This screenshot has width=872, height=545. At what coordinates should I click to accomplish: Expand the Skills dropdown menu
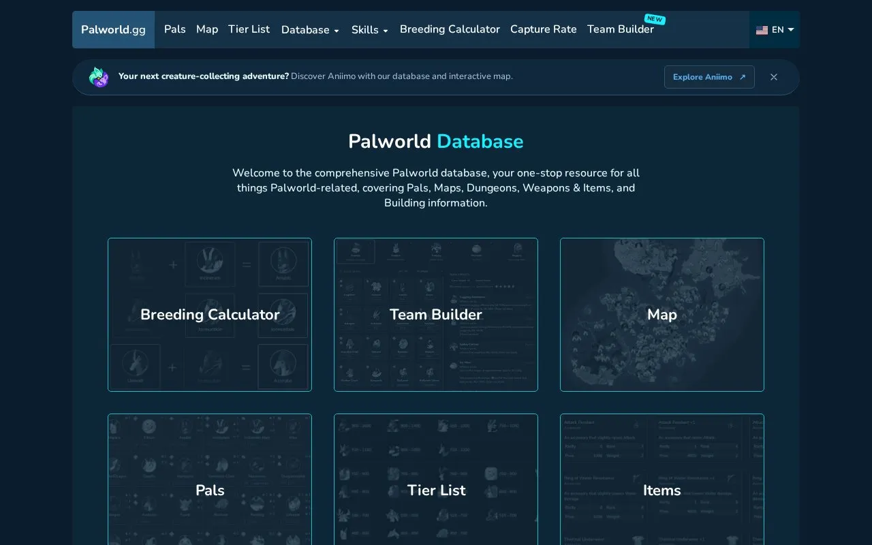370,30
